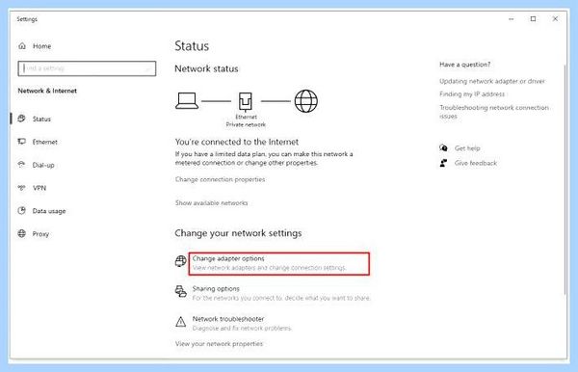Maximize the Settings window

[x=533, y=19]
